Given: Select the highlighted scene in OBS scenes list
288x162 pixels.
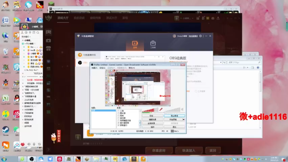Looking at the screenshot, I should click(x=103, y=111).
